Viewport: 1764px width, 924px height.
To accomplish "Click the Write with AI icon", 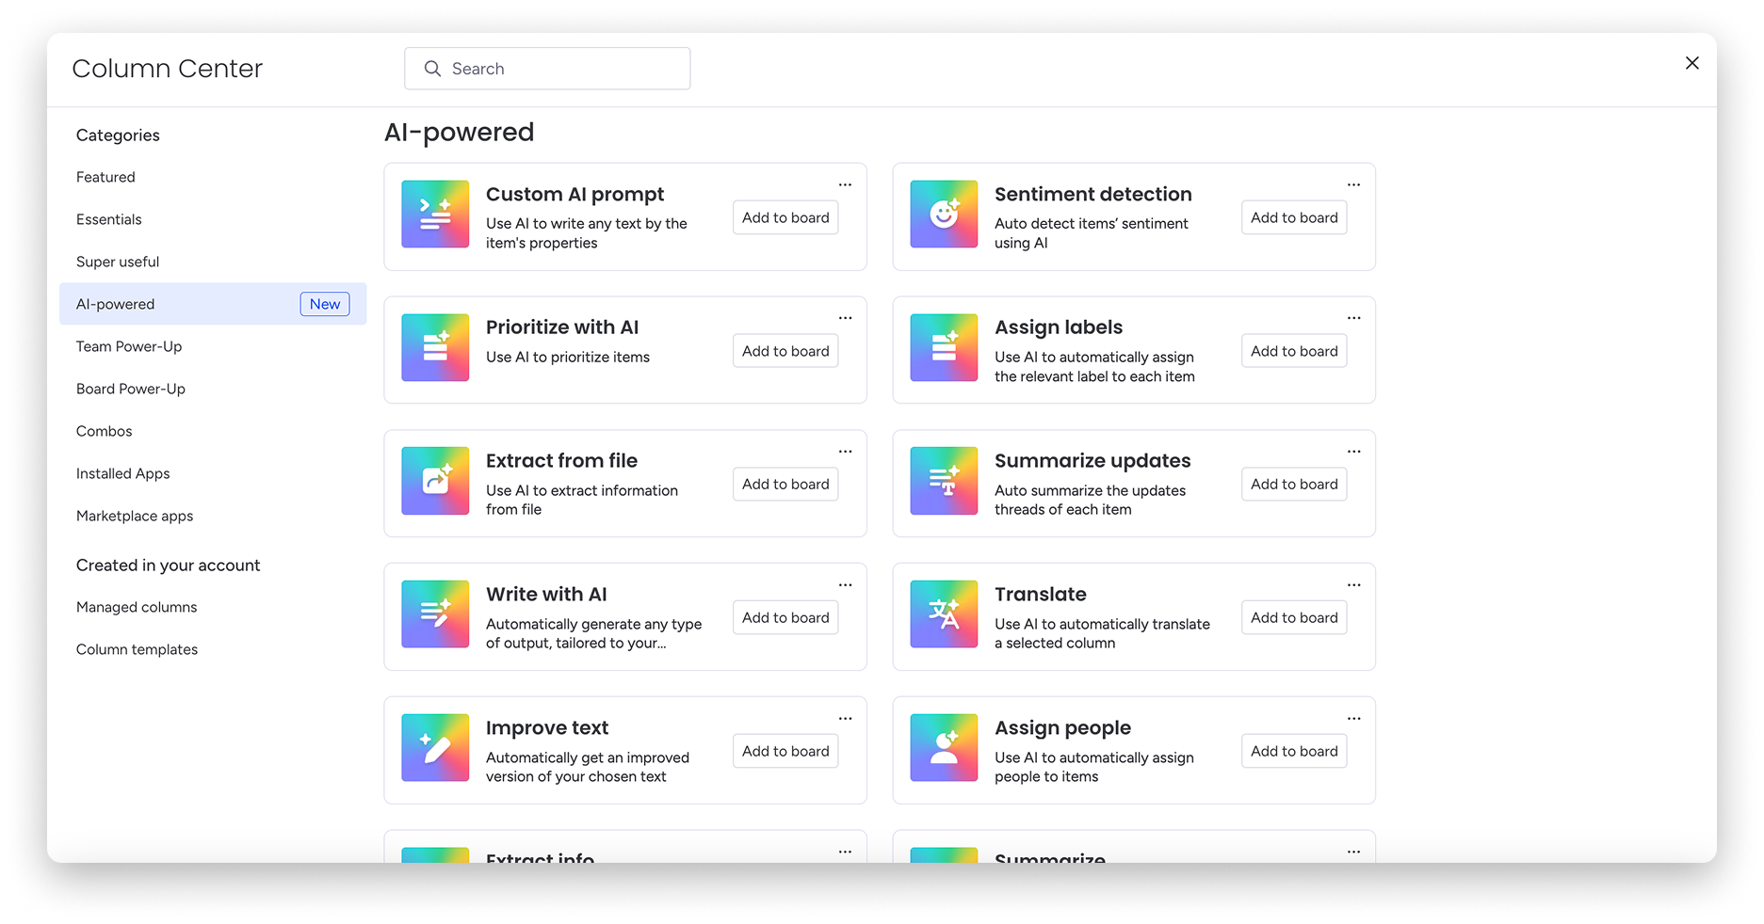I will (x=435, y=614).
